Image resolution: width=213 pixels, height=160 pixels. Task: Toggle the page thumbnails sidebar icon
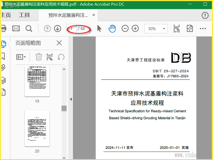pos(4,44)
